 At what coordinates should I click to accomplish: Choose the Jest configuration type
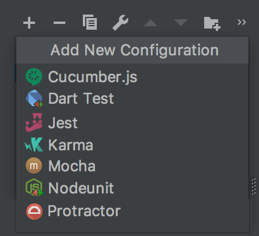click(132, 122)
